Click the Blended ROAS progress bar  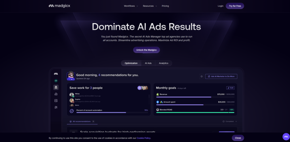[195, 112]
